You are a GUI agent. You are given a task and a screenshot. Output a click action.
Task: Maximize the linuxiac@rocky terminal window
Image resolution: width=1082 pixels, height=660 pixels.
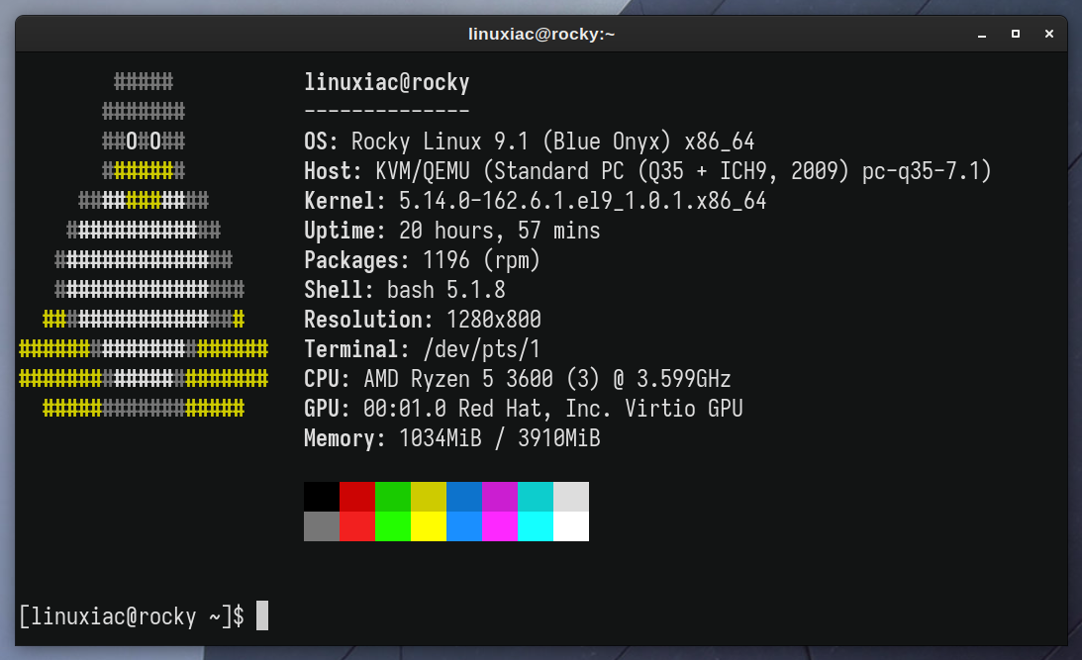click(x=1016, y=34)
